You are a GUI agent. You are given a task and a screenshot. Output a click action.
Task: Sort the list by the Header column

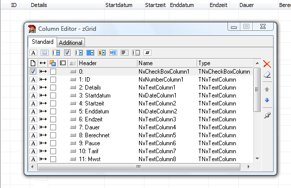pyautogui.click(x=107, y=63)
